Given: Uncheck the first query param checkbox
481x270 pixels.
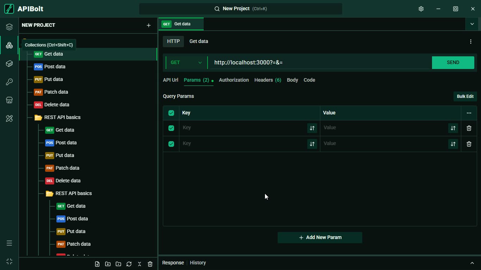Looking at the screenshot, I should tap(171, 128).
